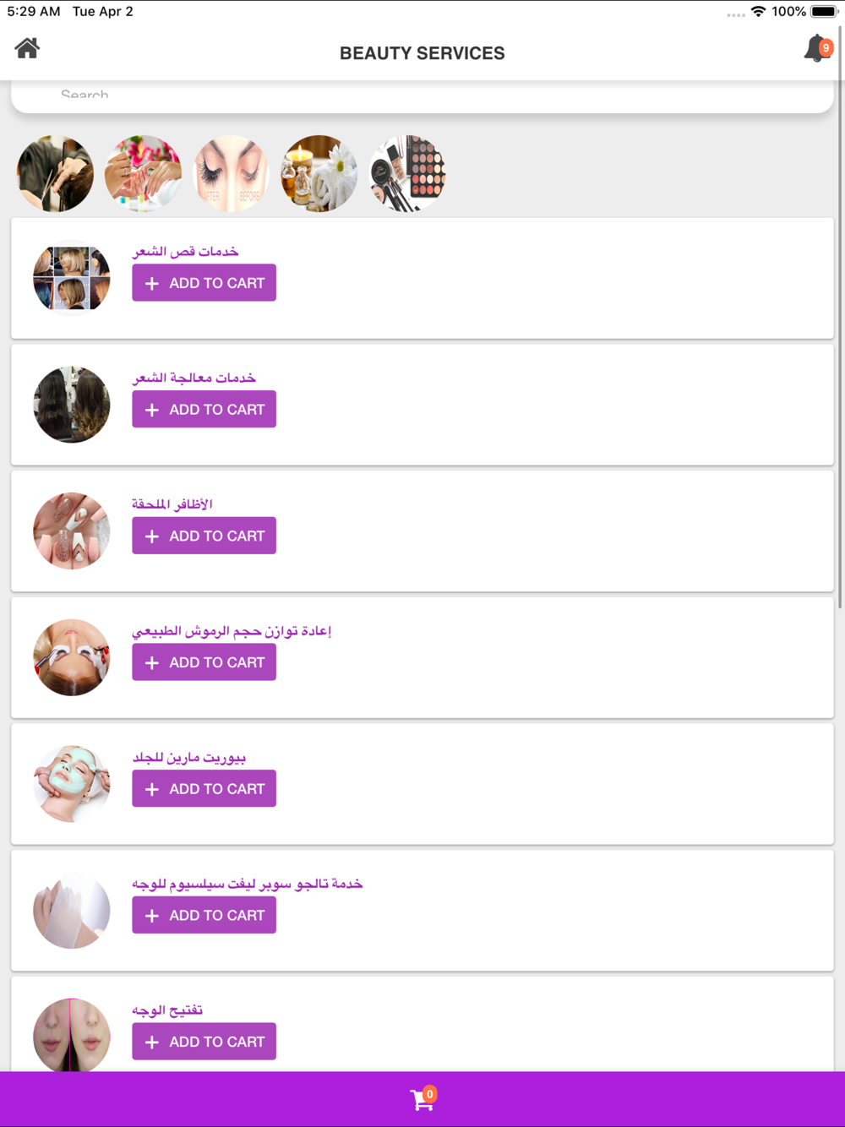Click the Search input field
This screenshot has height=1127, width=845.
tap(422, 96)
